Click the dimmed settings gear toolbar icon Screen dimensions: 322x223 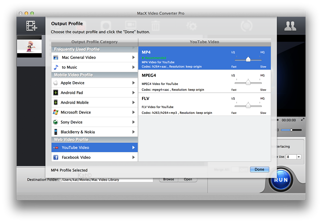point(192,26)
